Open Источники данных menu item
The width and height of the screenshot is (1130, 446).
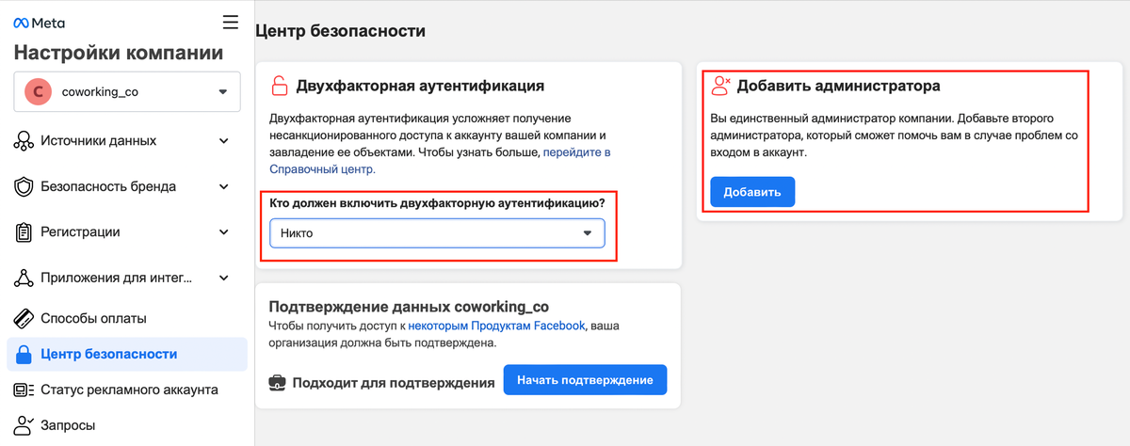[x=126, y=141]
